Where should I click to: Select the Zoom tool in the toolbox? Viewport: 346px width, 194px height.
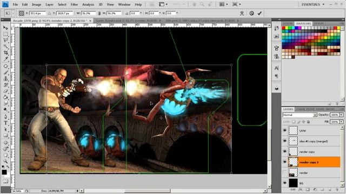pos(5,161)
